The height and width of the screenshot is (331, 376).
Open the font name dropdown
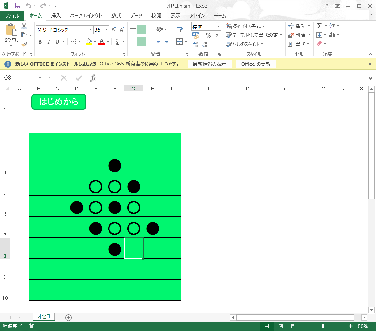(x=91, y=30)
